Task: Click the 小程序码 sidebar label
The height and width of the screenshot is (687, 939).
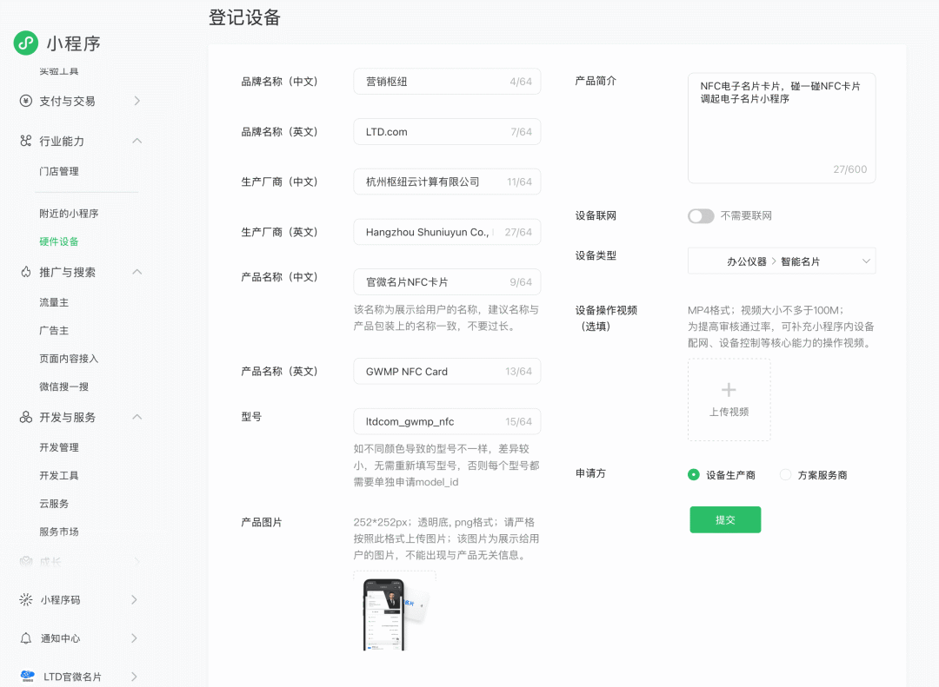Action: tap(61, 599)
